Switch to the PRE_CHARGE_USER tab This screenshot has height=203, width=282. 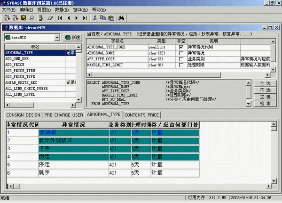coord(63,115)
